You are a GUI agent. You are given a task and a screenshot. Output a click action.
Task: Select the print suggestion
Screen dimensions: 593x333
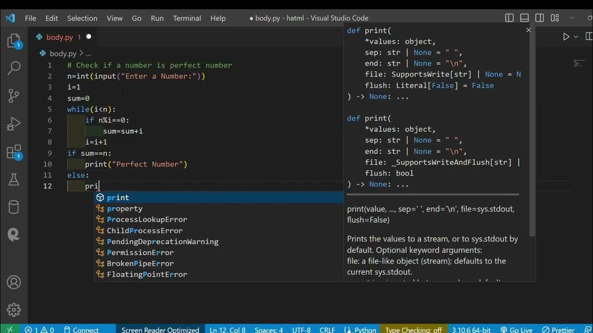pos(219,197)
